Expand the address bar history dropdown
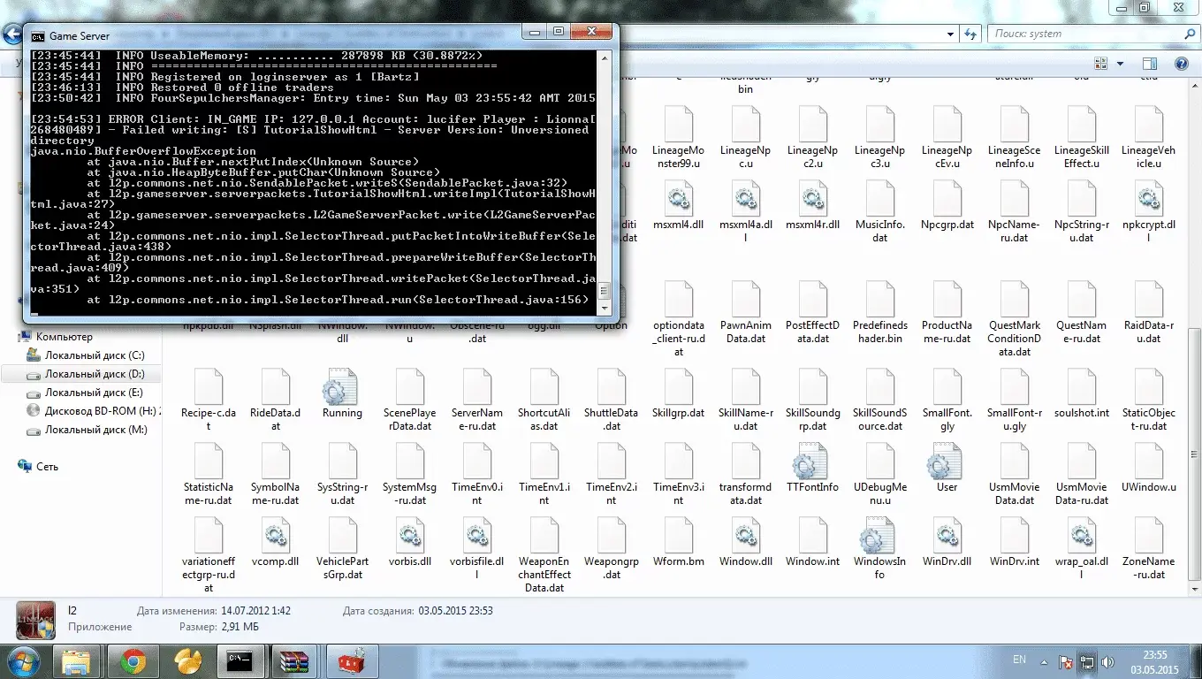The image size is (1202, 679). point(951,34)
